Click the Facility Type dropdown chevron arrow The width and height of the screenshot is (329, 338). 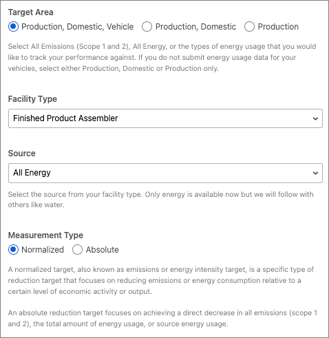coord(315,118)
